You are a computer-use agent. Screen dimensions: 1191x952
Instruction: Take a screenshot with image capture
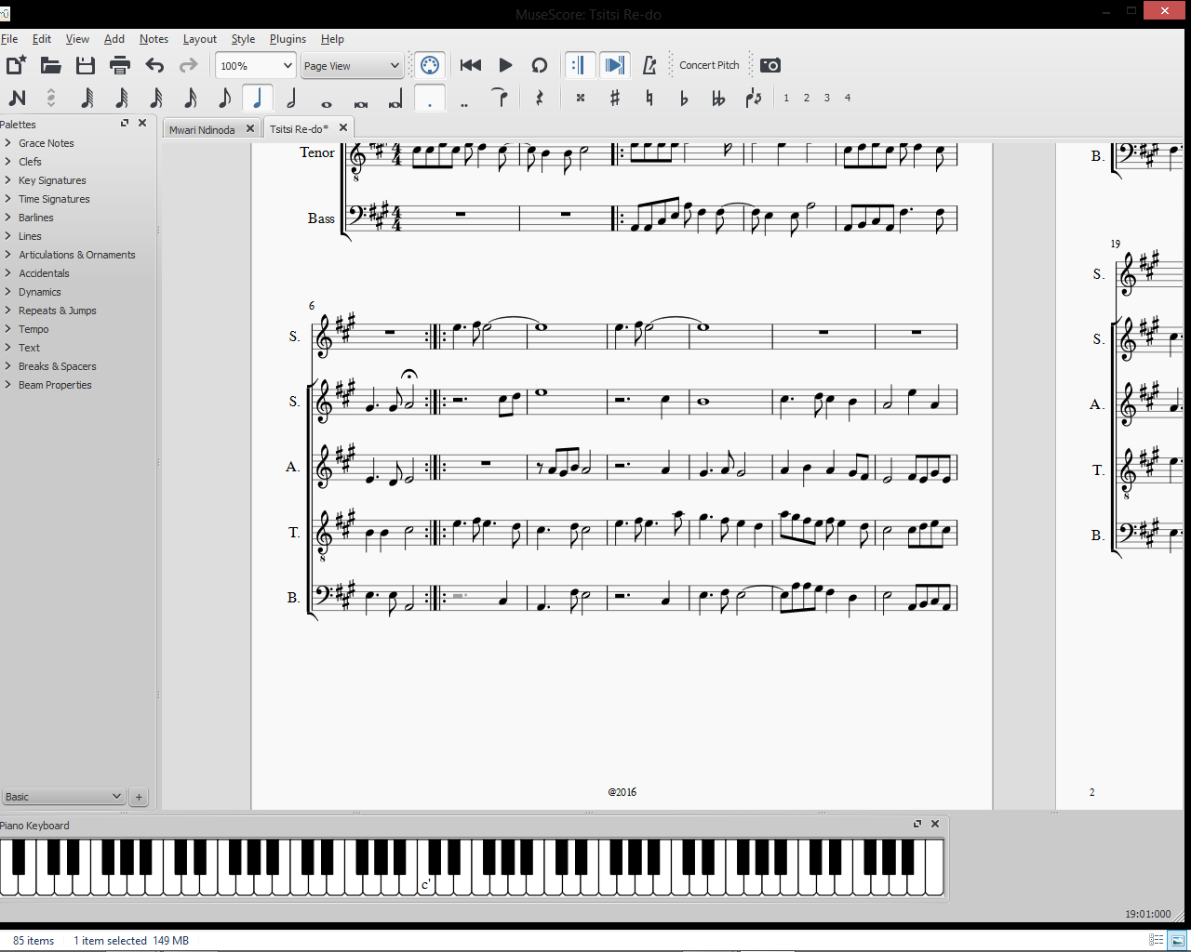tap(770, 65)
